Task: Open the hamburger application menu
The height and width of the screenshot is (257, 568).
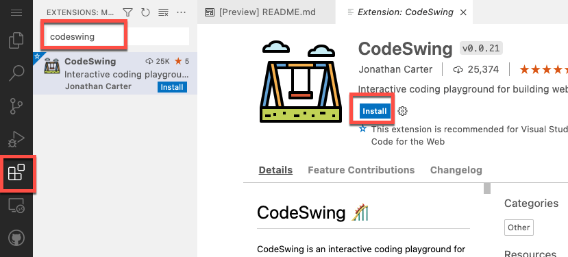Action: [x=16, y=13]
